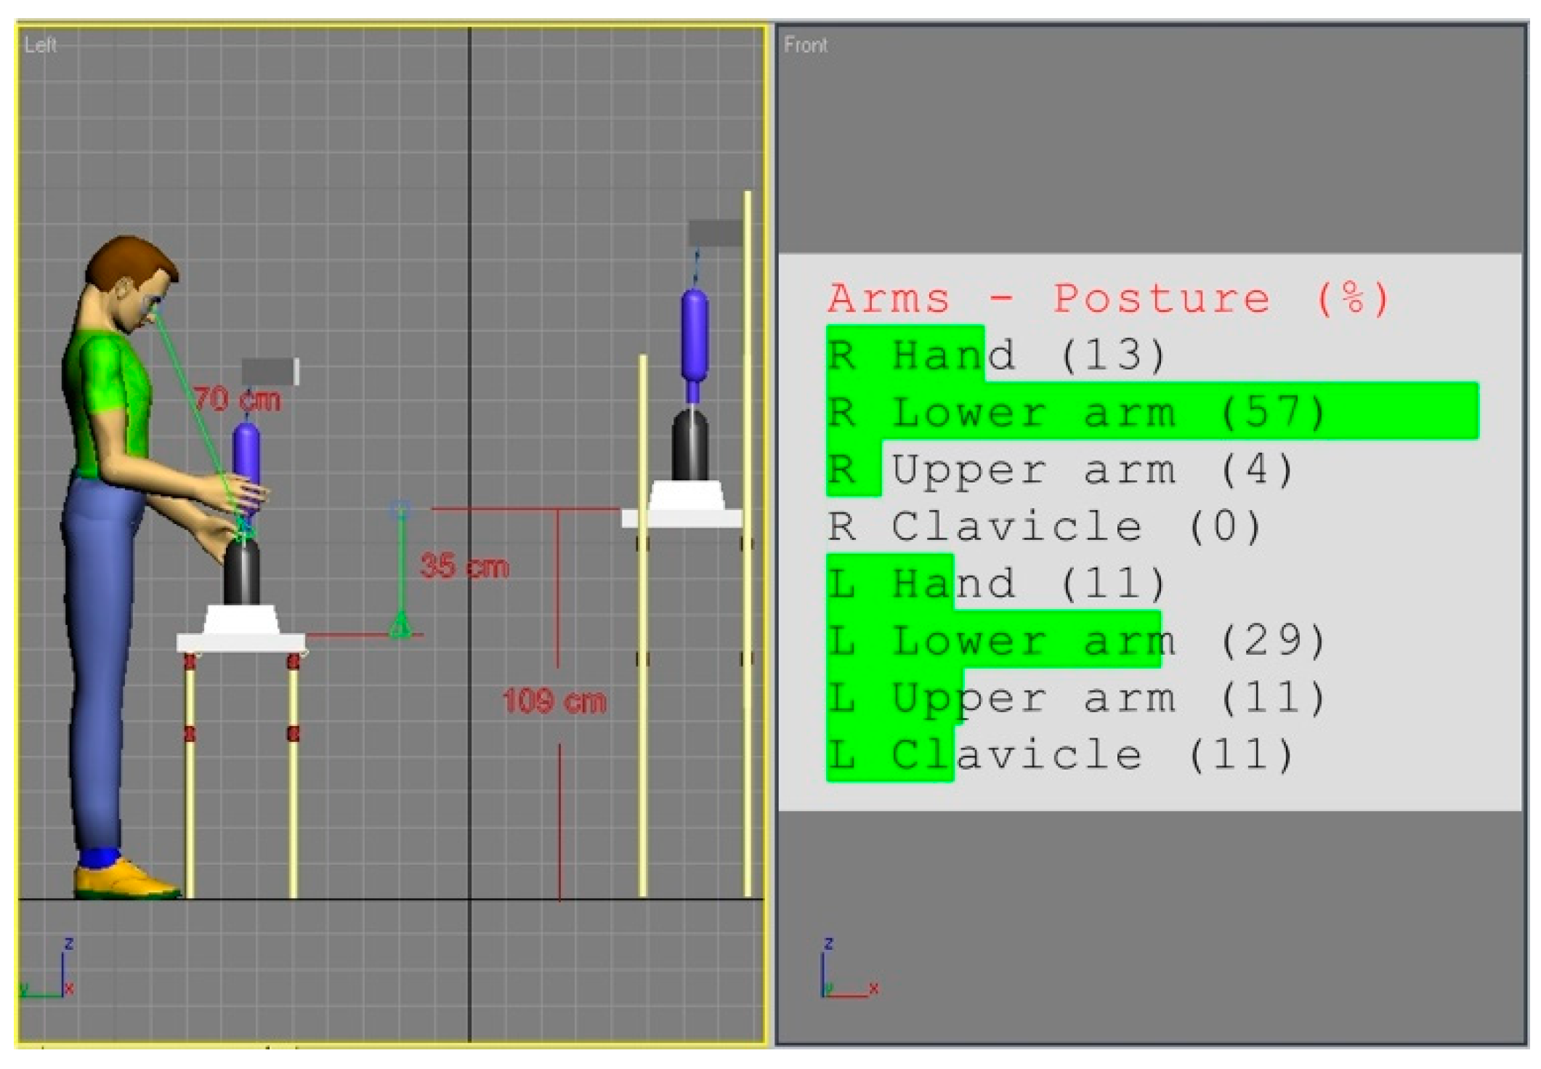
Task: Click the 35 cm dimension label
Action: point(464,565)
